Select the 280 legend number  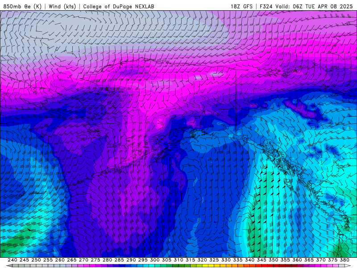tap(107, 260)
